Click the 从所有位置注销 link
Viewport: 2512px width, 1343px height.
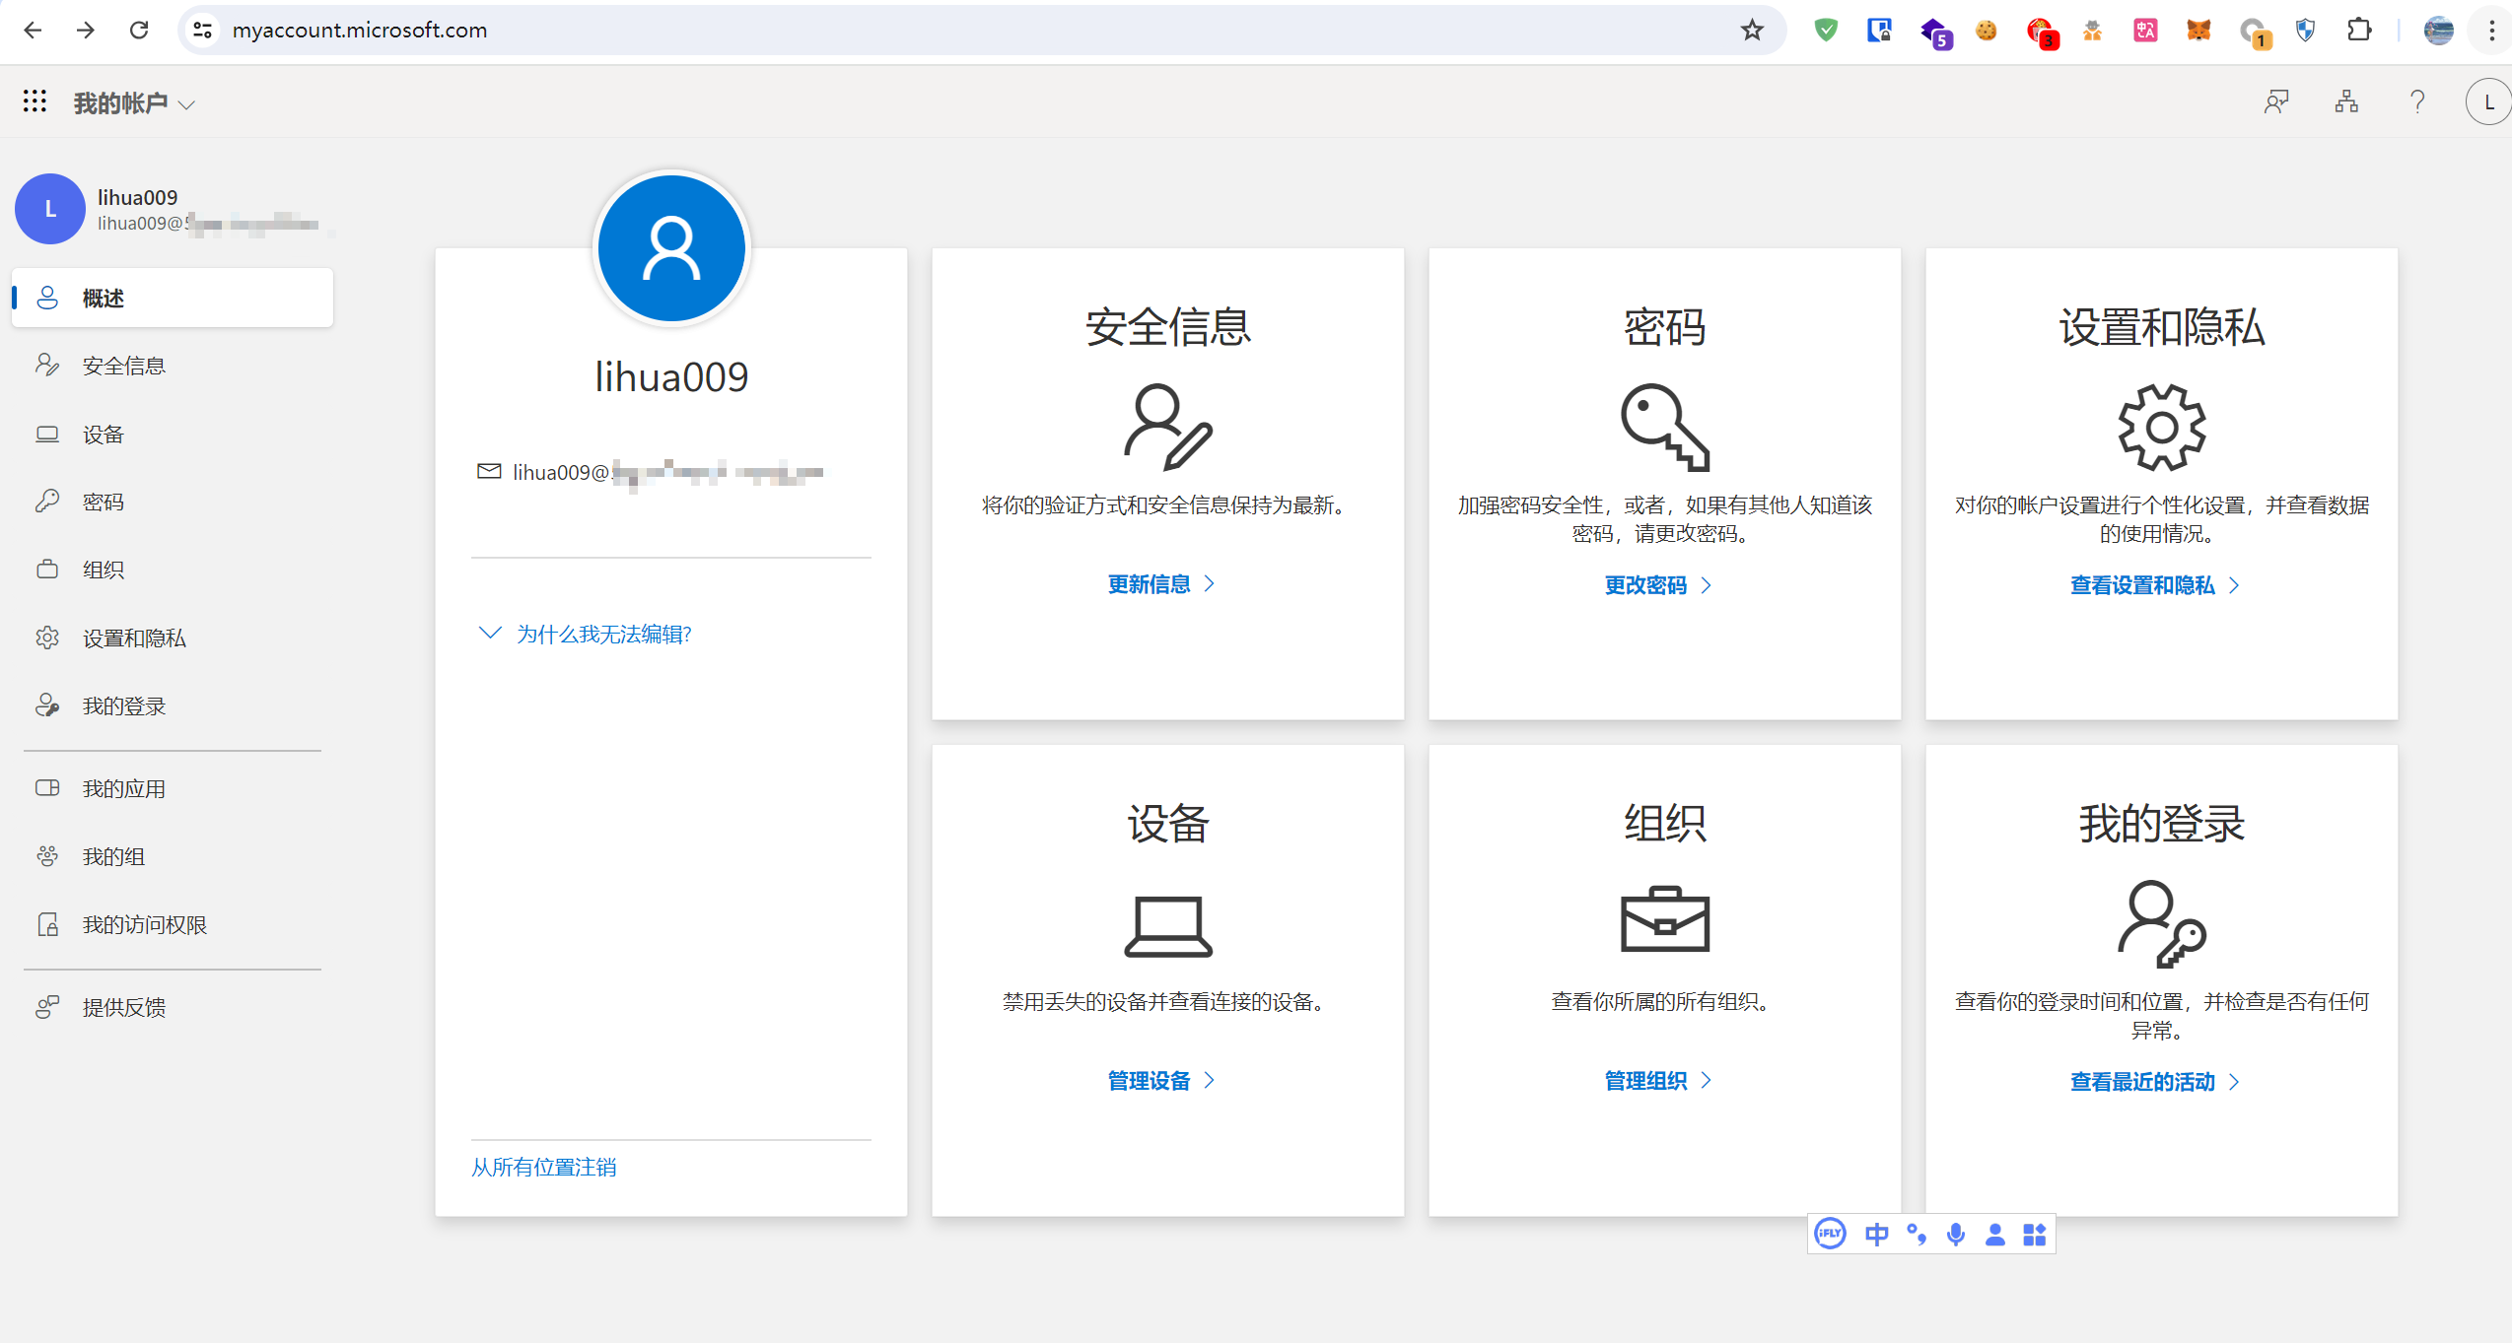[x=543, y=1167]
